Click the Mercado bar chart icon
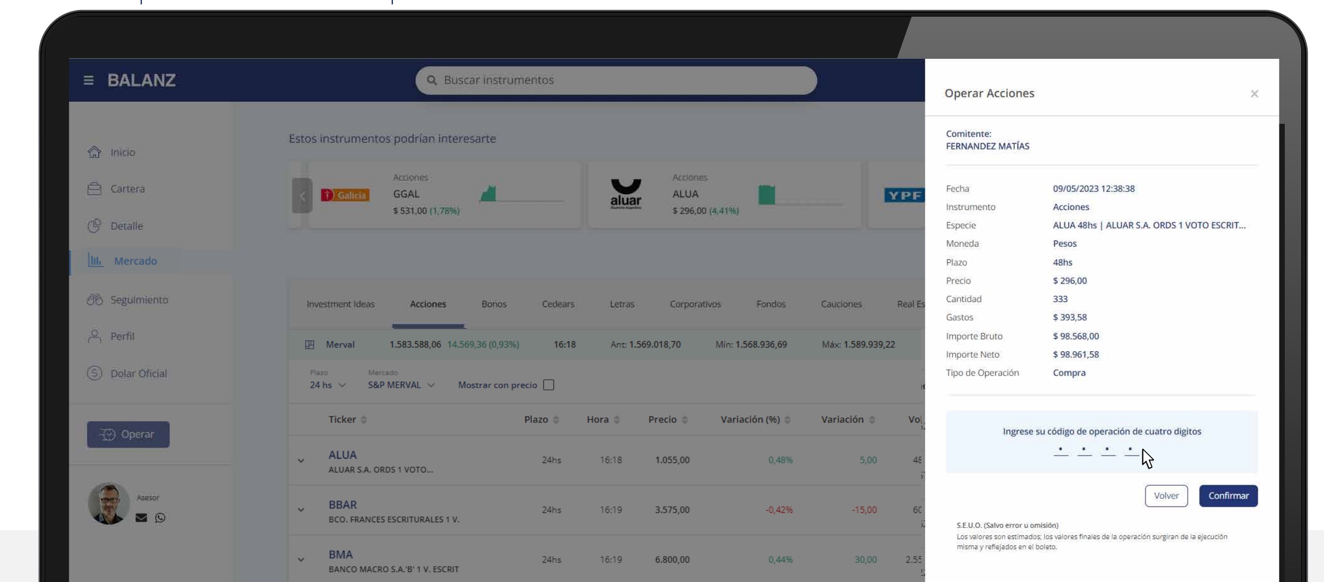This screenshot has width=1324, height=582. click(95, 261)
